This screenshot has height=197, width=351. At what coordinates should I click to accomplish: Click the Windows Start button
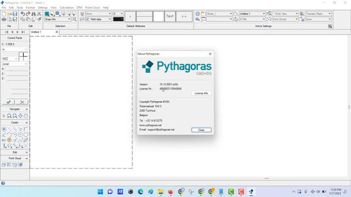click(x=100, y=192)
